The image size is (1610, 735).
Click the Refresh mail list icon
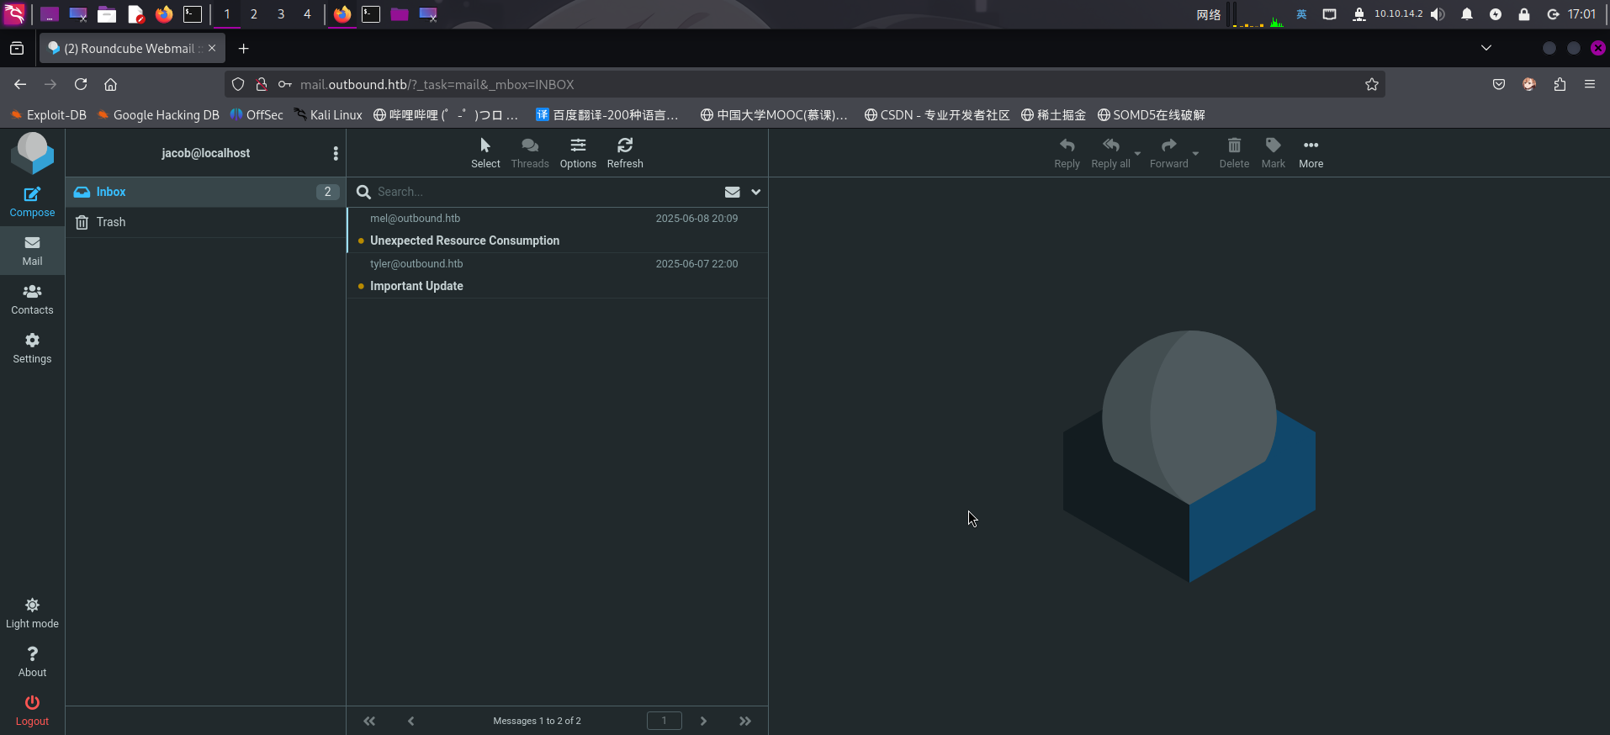pyautogui.click(x=624, y=152)
